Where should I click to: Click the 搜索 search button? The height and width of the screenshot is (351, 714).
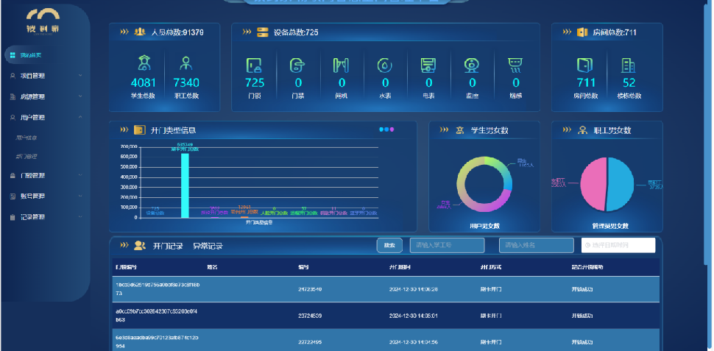coord(389,246)
